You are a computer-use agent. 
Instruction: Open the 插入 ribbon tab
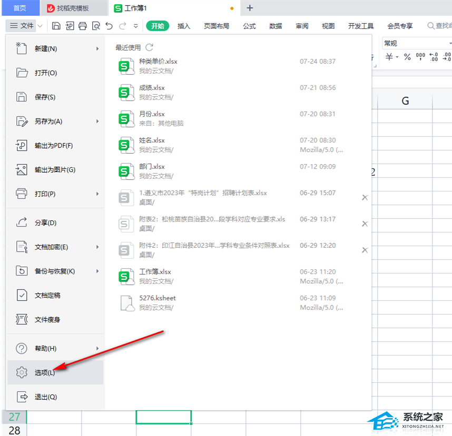184,26
